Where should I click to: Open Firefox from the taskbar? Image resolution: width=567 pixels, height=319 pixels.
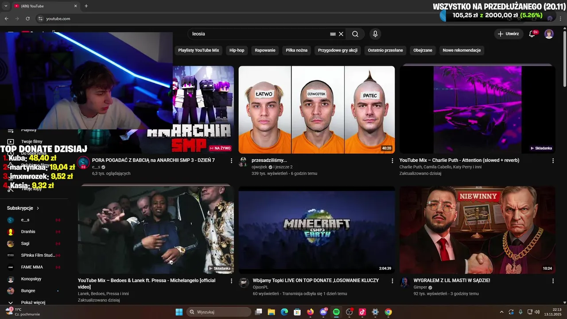(310, 312)
